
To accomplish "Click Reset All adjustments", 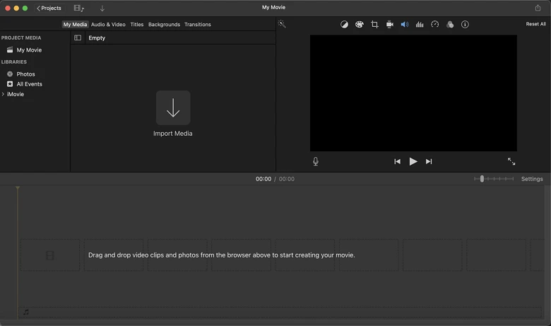I will click(x=535, y=24).
